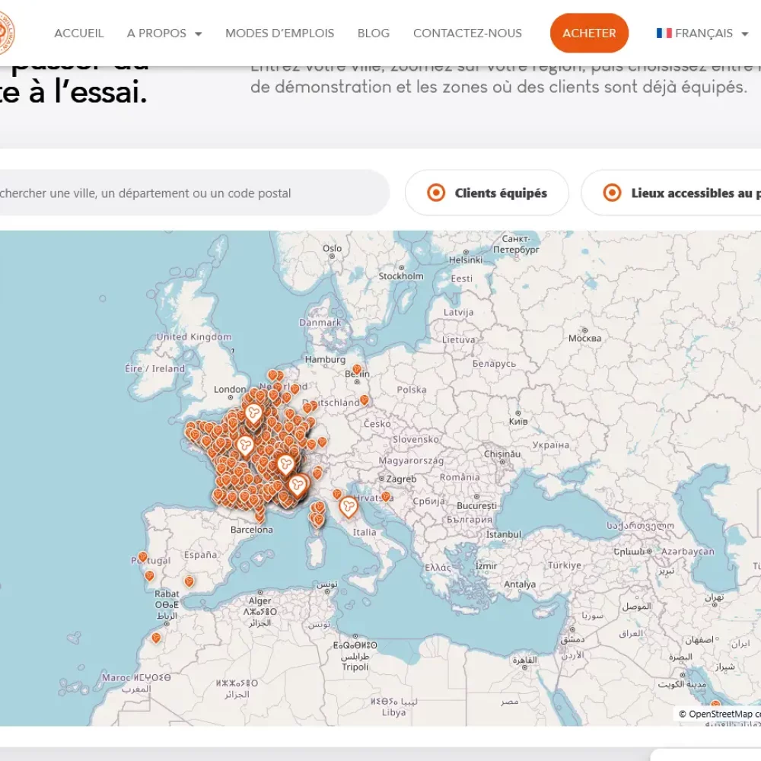This screenshot has height=761, width=761.
Task: Open the BLOG page link
Action: click(x=374, y=33)
